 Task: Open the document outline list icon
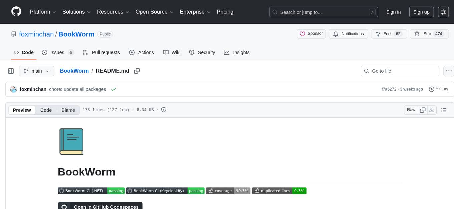tap(444, 110)
